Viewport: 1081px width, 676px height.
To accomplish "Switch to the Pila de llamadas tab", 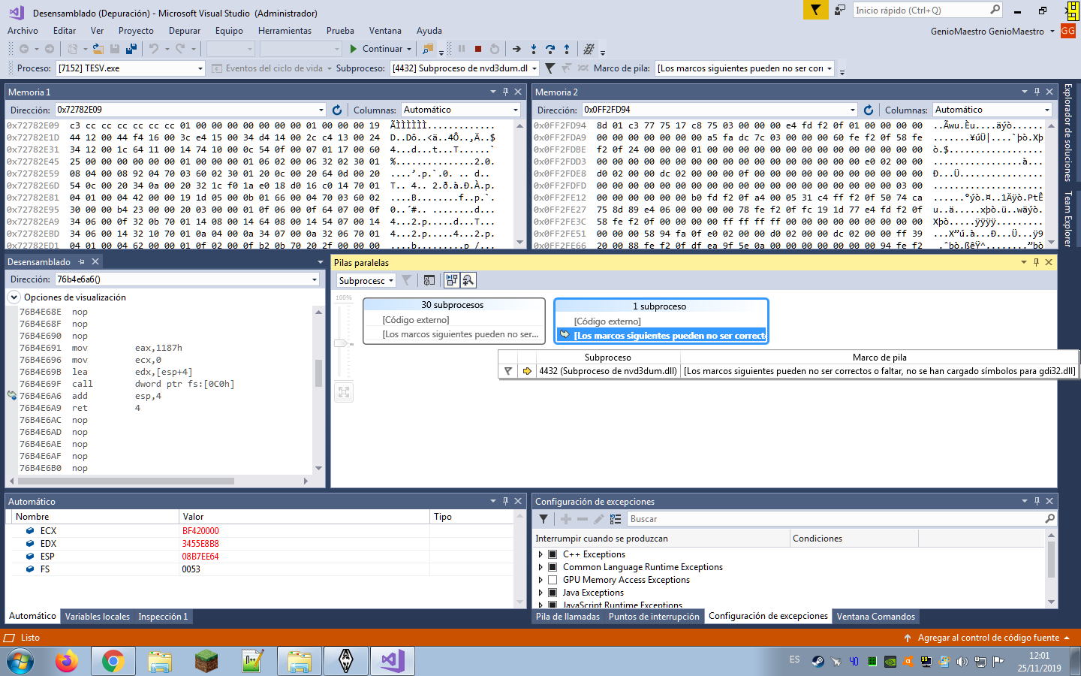I will [x=568, y=617].
